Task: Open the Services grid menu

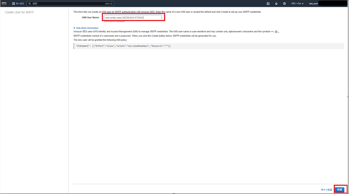Action: 18,3
